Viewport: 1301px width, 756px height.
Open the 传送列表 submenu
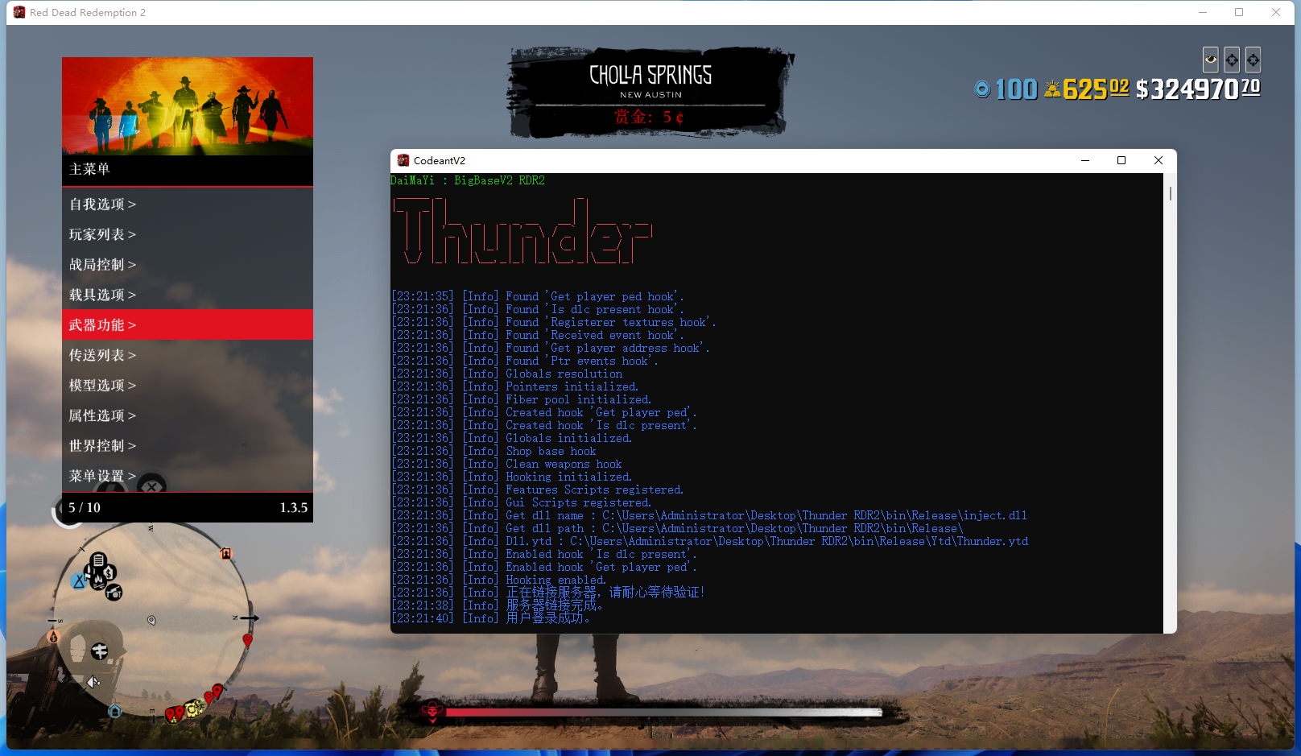tap(188, 355)
